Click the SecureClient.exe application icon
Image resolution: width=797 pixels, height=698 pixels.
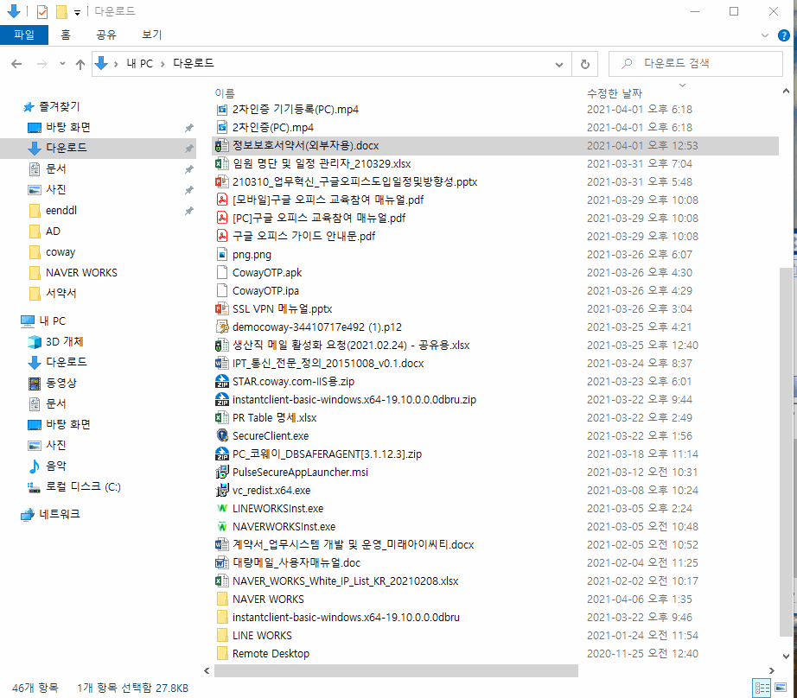[x=221, y=436]
